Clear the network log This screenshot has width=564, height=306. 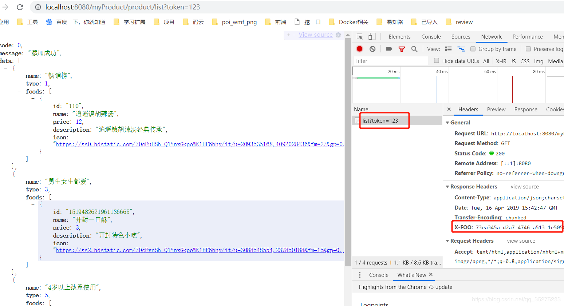pos(372,49)
